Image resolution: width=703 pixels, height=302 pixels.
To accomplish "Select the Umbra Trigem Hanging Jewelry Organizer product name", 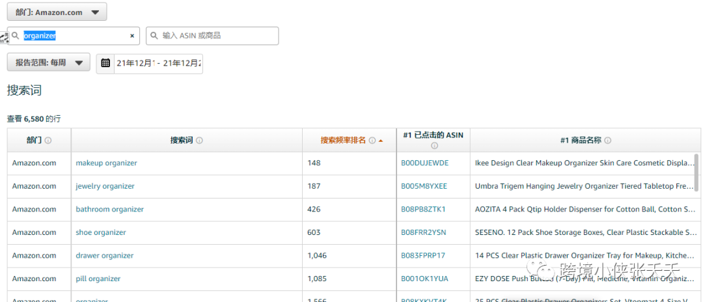I will coord(585,186).
